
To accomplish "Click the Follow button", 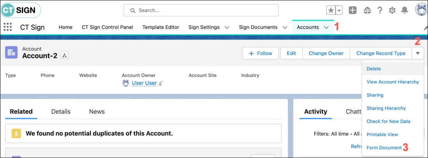I will pyautogui.click(x=260, y=53).
